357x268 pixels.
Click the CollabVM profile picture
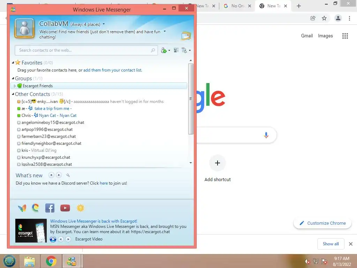click(24, 29)
